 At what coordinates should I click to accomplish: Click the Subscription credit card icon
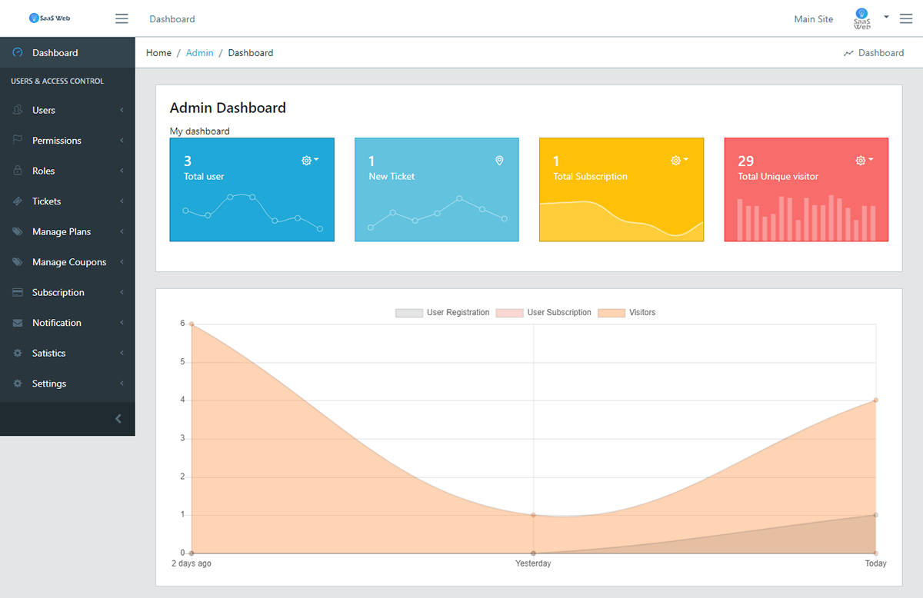tap(18, 292)
